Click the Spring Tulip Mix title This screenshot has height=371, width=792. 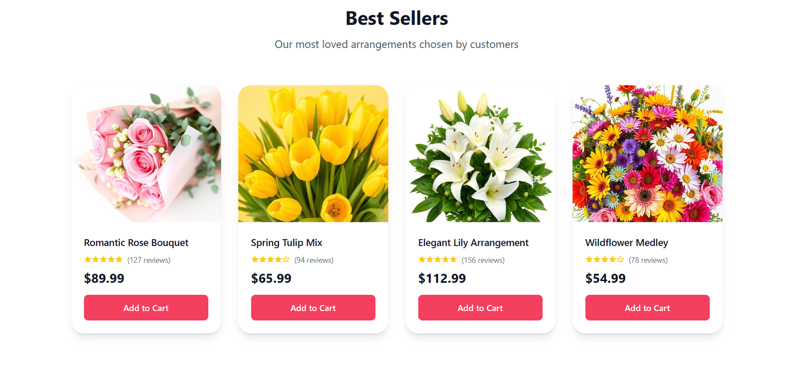pos(287,243)
